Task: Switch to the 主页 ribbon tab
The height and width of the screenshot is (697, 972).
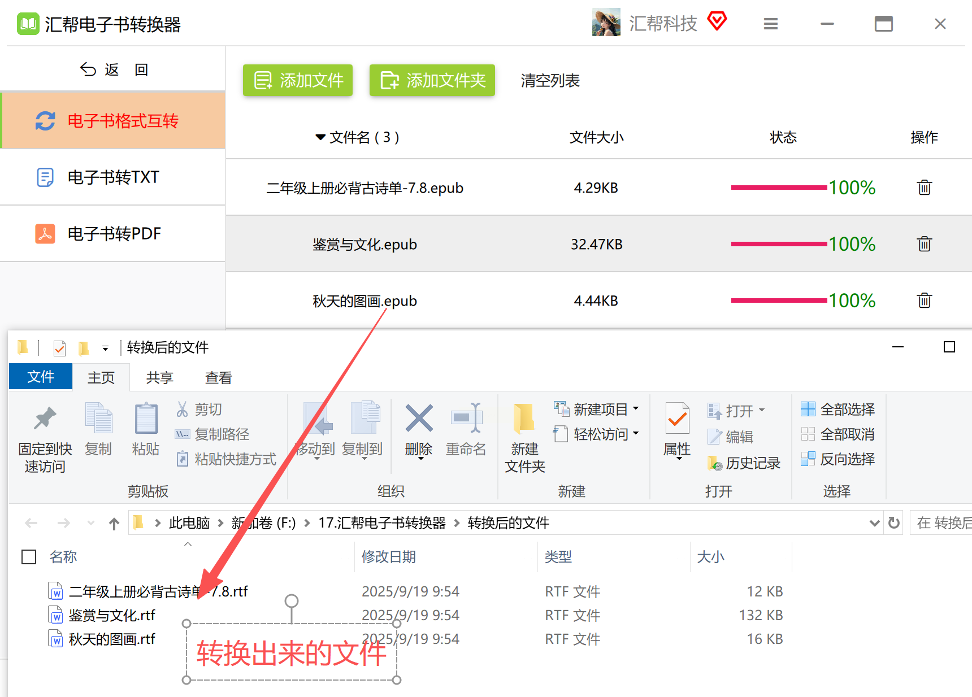Action: [101, 377]
